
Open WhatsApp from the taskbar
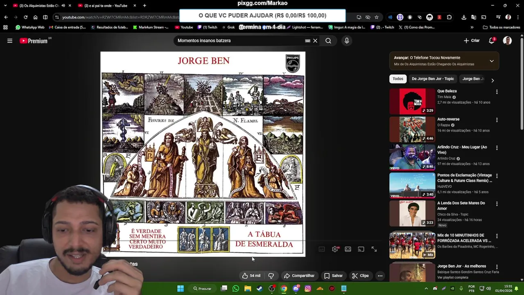236,288
